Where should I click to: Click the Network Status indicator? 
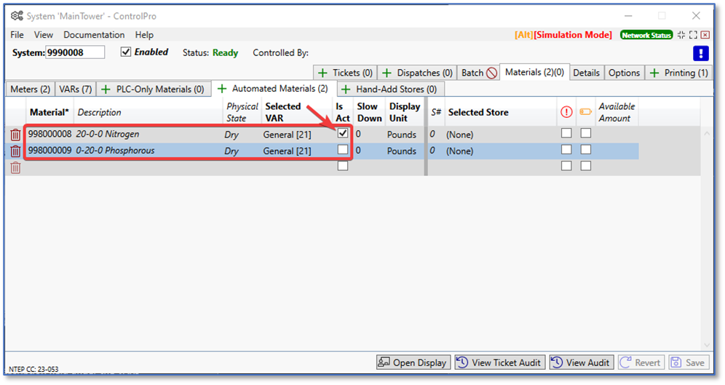(x=646, y=35)
